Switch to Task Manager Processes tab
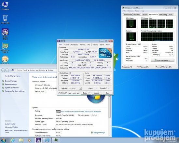179x143 pixels. click(x=137, y=15)
